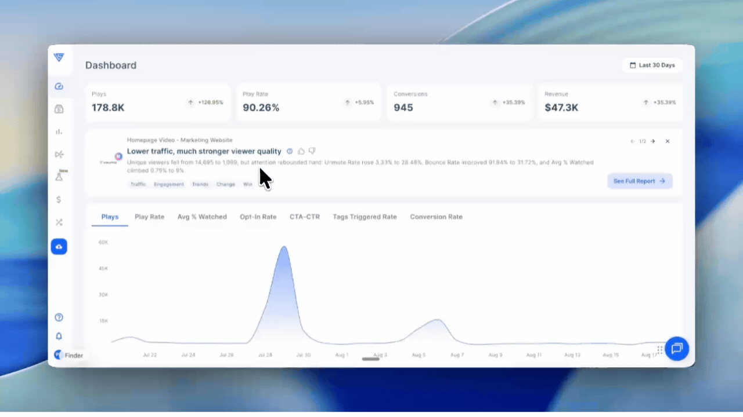The image size is (743, 417).
Task: Switch to the Play Rate tab
Action: pyautogui.click(x=149, y=217)
